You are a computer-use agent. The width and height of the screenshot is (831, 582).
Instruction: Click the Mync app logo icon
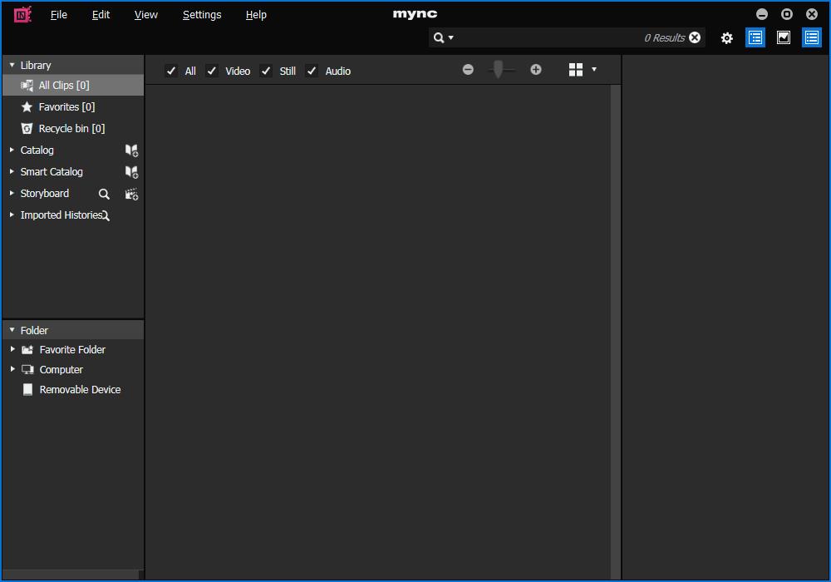tap(22, 14)
